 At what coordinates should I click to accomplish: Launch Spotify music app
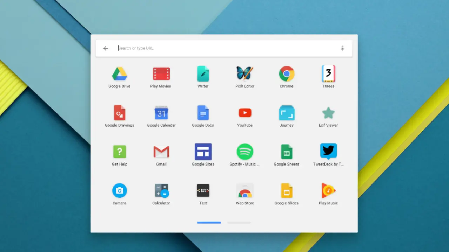[x=244, y=152]
